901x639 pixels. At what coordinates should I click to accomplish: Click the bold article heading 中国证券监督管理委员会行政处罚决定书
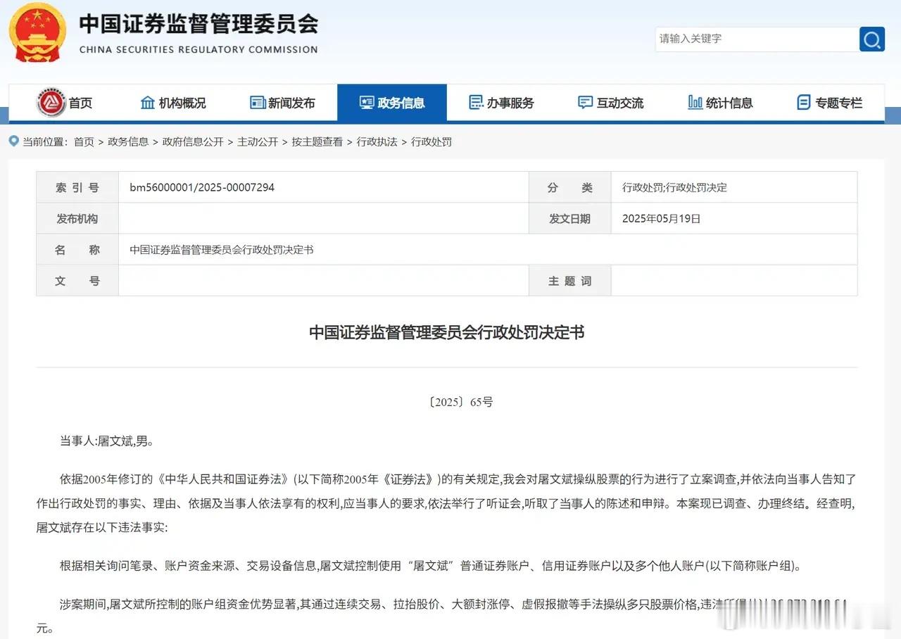pos(447,332)
